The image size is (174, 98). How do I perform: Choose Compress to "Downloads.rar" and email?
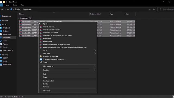pyautogui.click(x=57, y=36)
